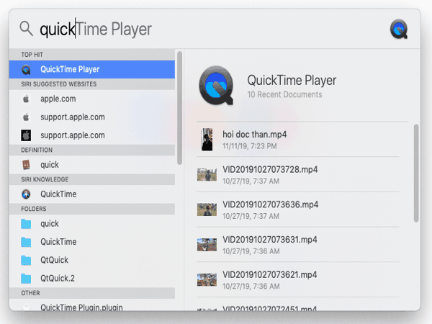Select the QuickTime folder result

tap(92, 242)
